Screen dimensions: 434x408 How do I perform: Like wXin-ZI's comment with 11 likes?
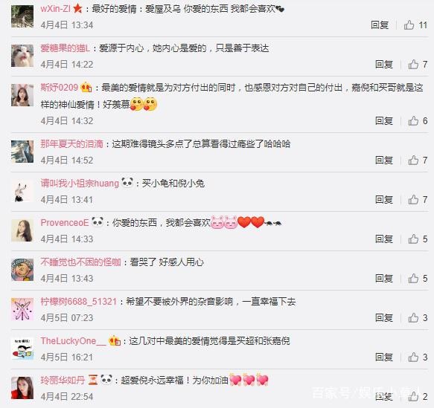point(409,25)
